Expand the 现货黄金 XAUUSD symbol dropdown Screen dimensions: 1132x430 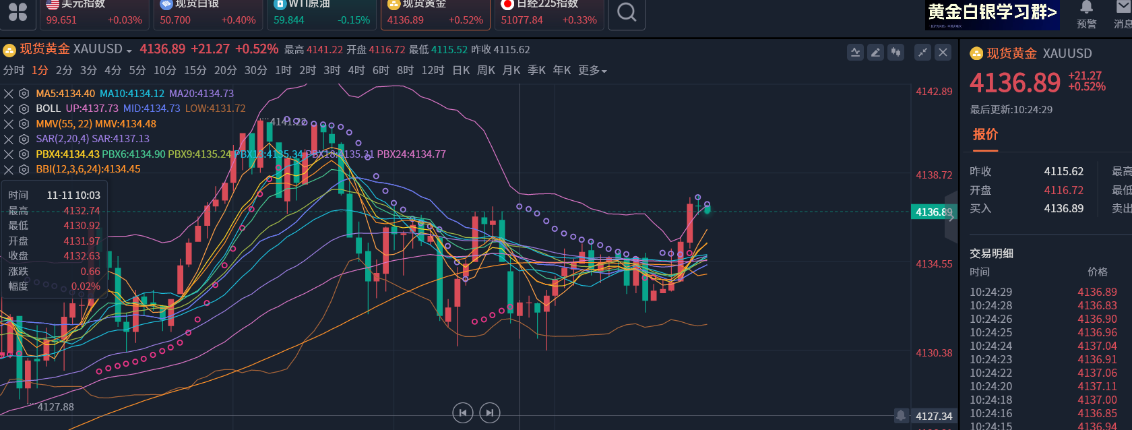(x=129, y=51)
